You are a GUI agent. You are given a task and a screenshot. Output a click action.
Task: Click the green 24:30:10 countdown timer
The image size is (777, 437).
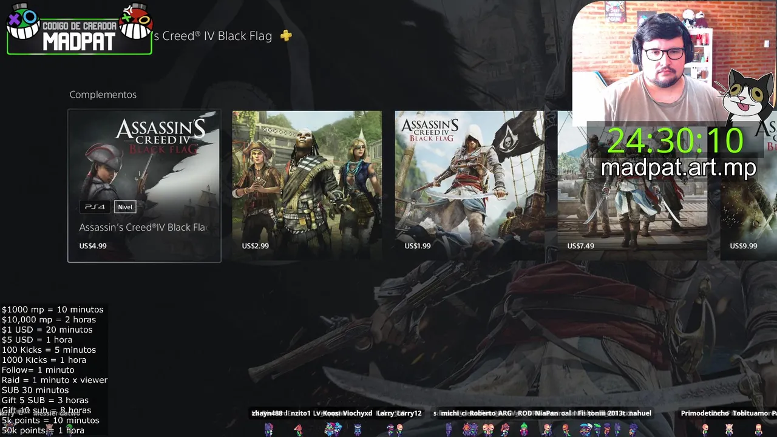click(x=675, y=140)
